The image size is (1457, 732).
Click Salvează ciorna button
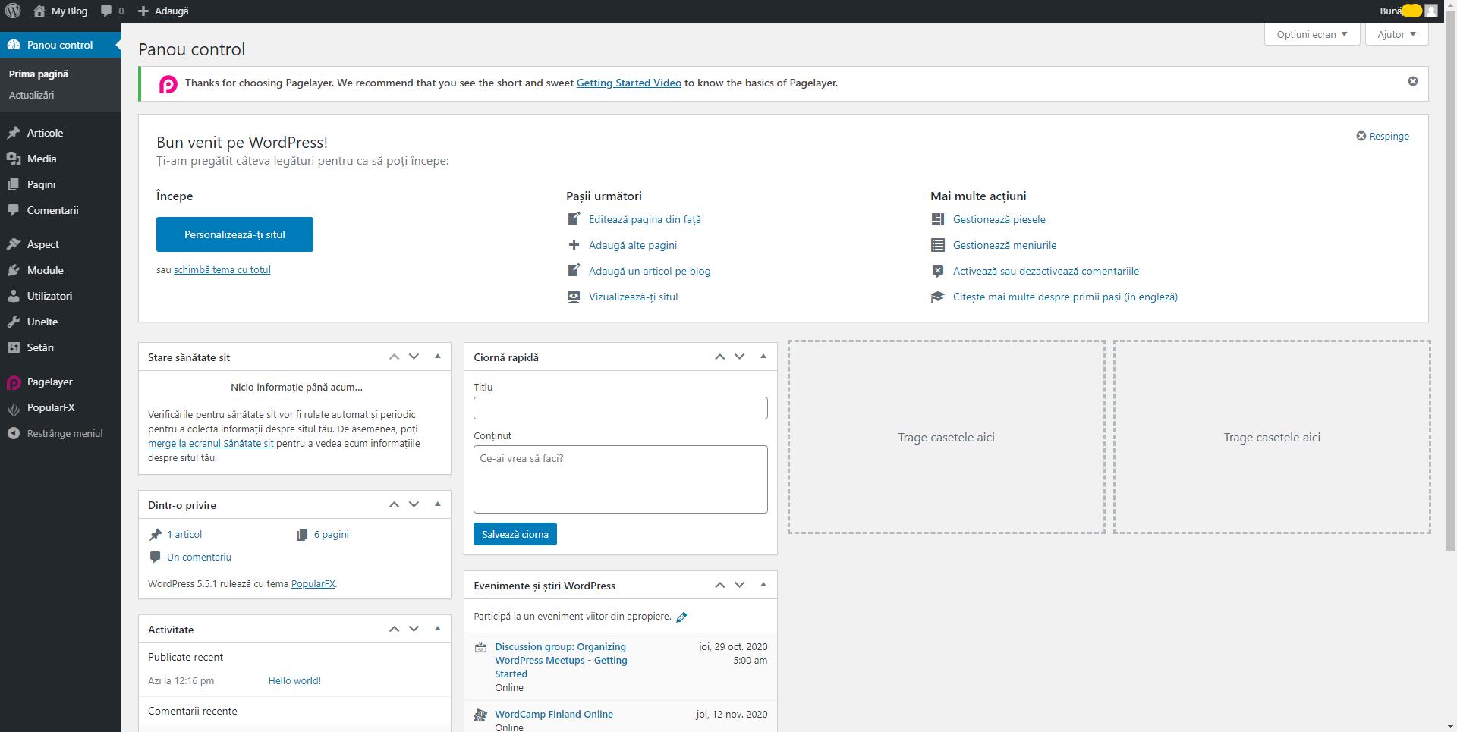click(x=515, y=534)
